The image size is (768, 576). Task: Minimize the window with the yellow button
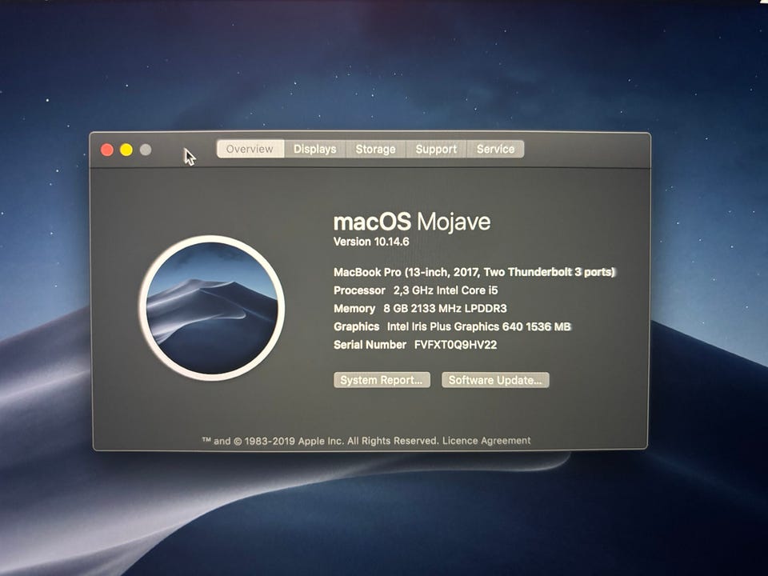[x=126, y=150]
